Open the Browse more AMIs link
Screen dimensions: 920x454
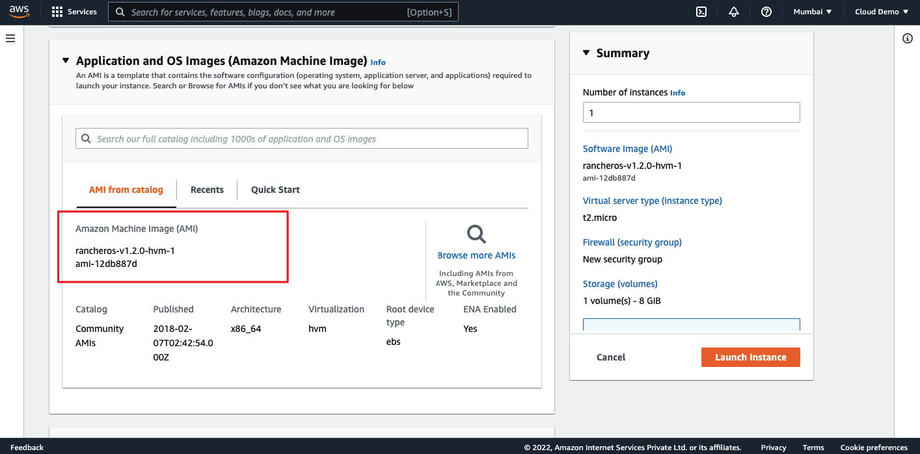click(x=477, y=255)
